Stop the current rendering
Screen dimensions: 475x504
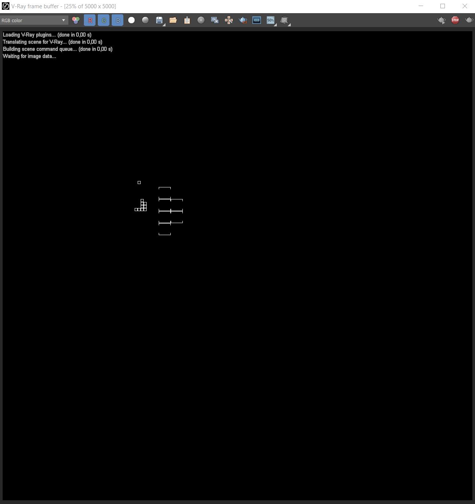pos(455,20)
